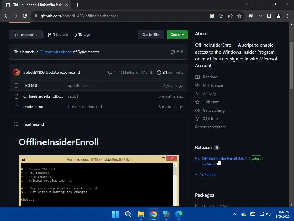This screenshot has height=221, width=294.
Task: Open the OfflineInsiderEnroll.cmd file
Action: click(x=43, y=96)
